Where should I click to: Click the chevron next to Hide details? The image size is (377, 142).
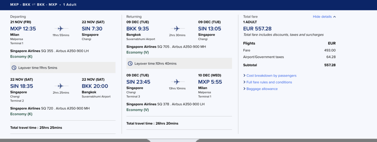coord(334,17)
